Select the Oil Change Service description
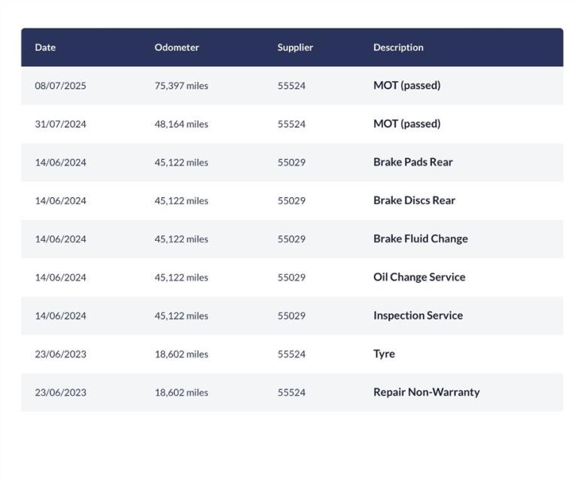This screenshot has height=484, width=578. point(419,277)
